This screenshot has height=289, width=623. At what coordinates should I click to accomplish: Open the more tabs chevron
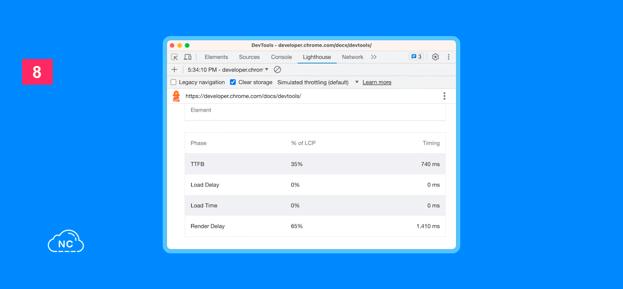click(374, 57)
